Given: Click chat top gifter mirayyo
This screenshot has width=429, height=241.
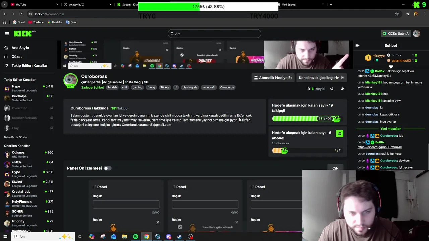Looking at the screenshot, I should [x=379, y=56].
